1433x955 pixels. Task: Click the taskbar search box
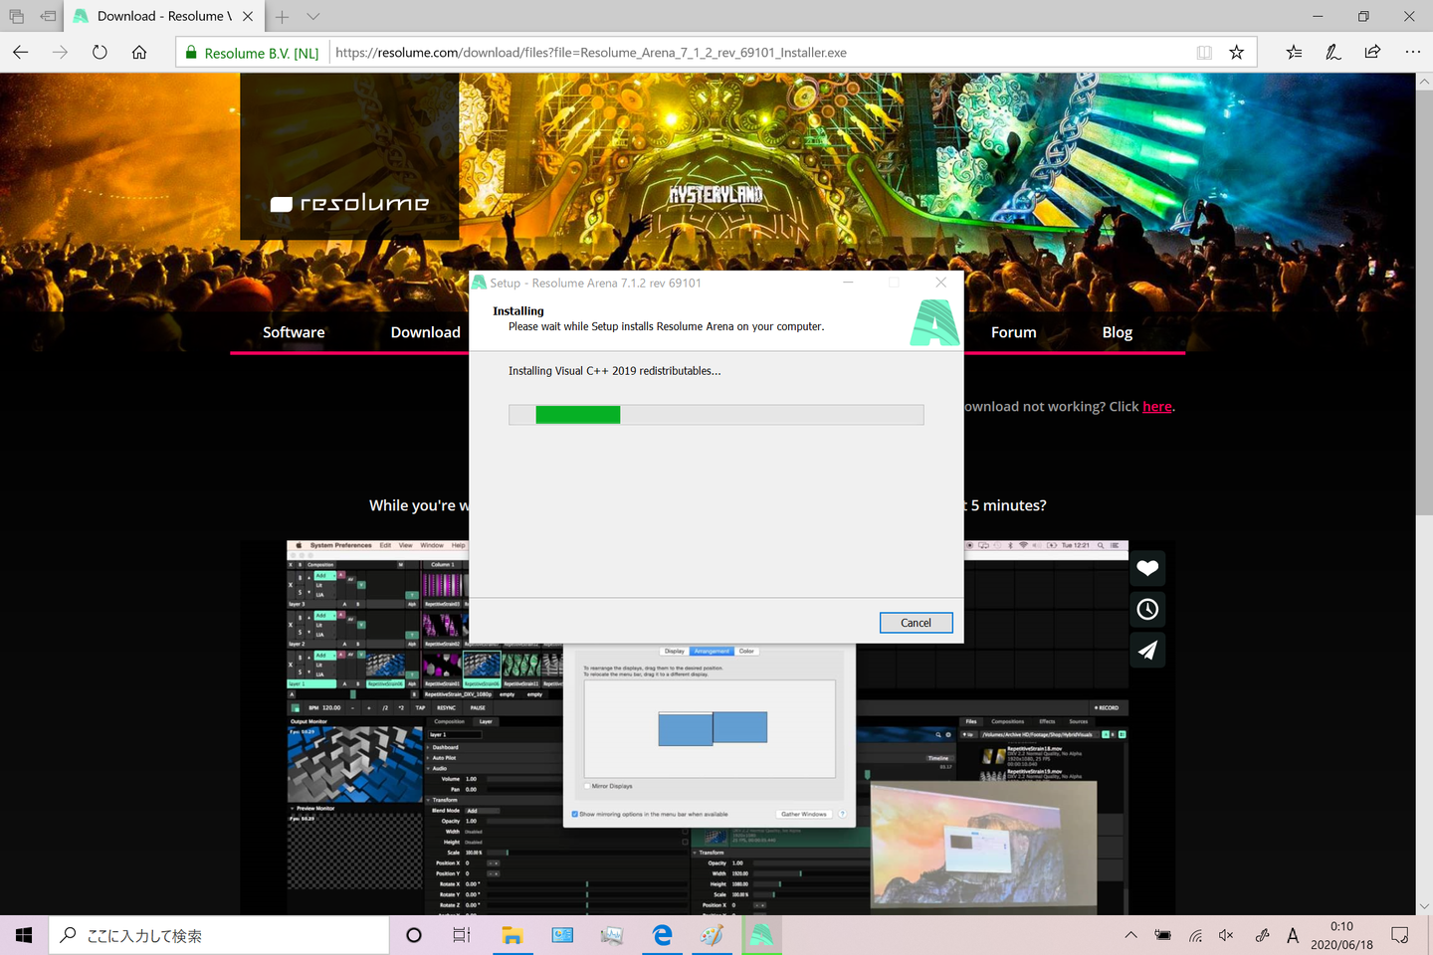[x=219, y=935]
